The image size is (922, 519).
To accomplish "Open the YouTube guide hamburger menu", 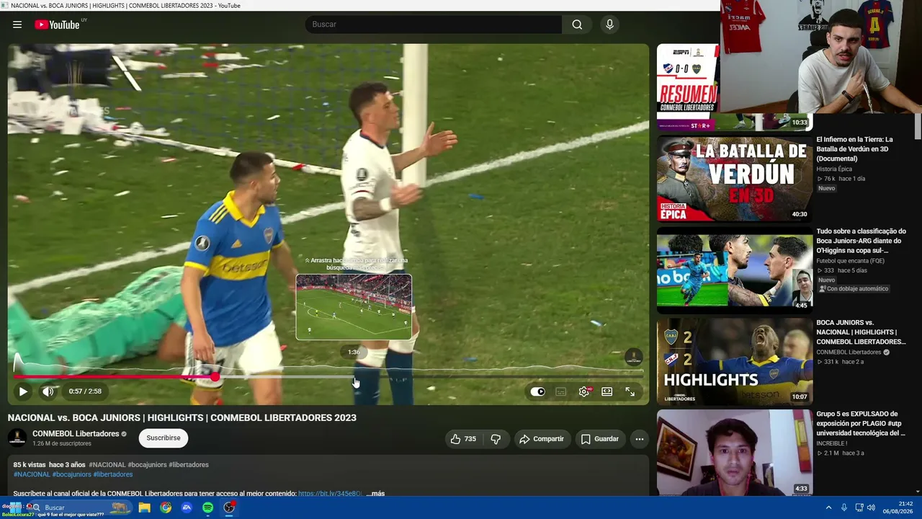I will pyautogui.click(x=17, y=25).
